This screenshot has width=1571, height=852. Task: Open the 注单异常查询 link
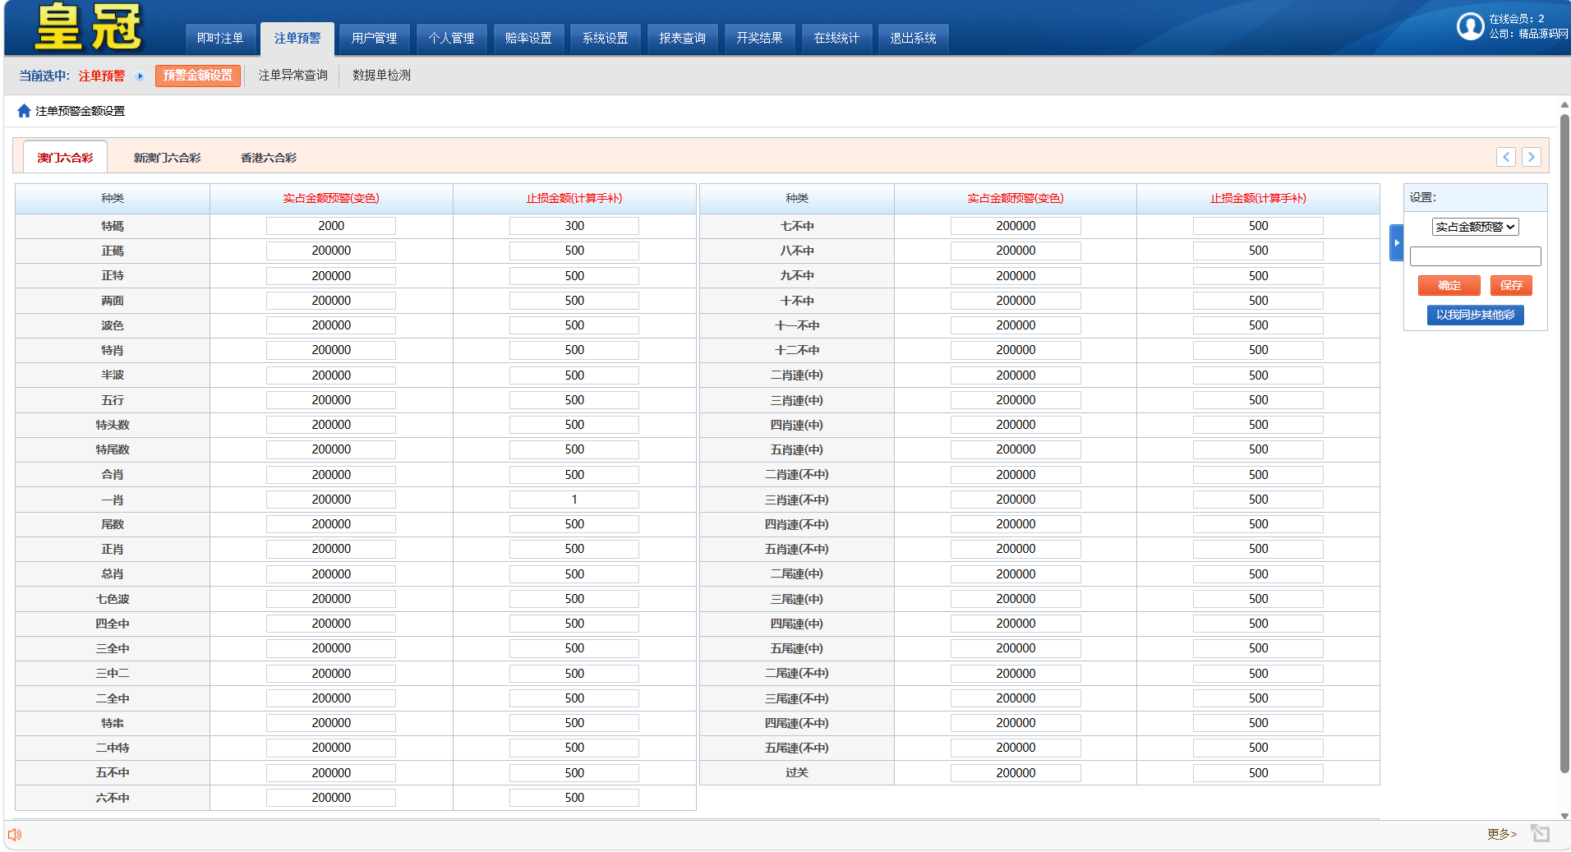click(x=293, y=76)
